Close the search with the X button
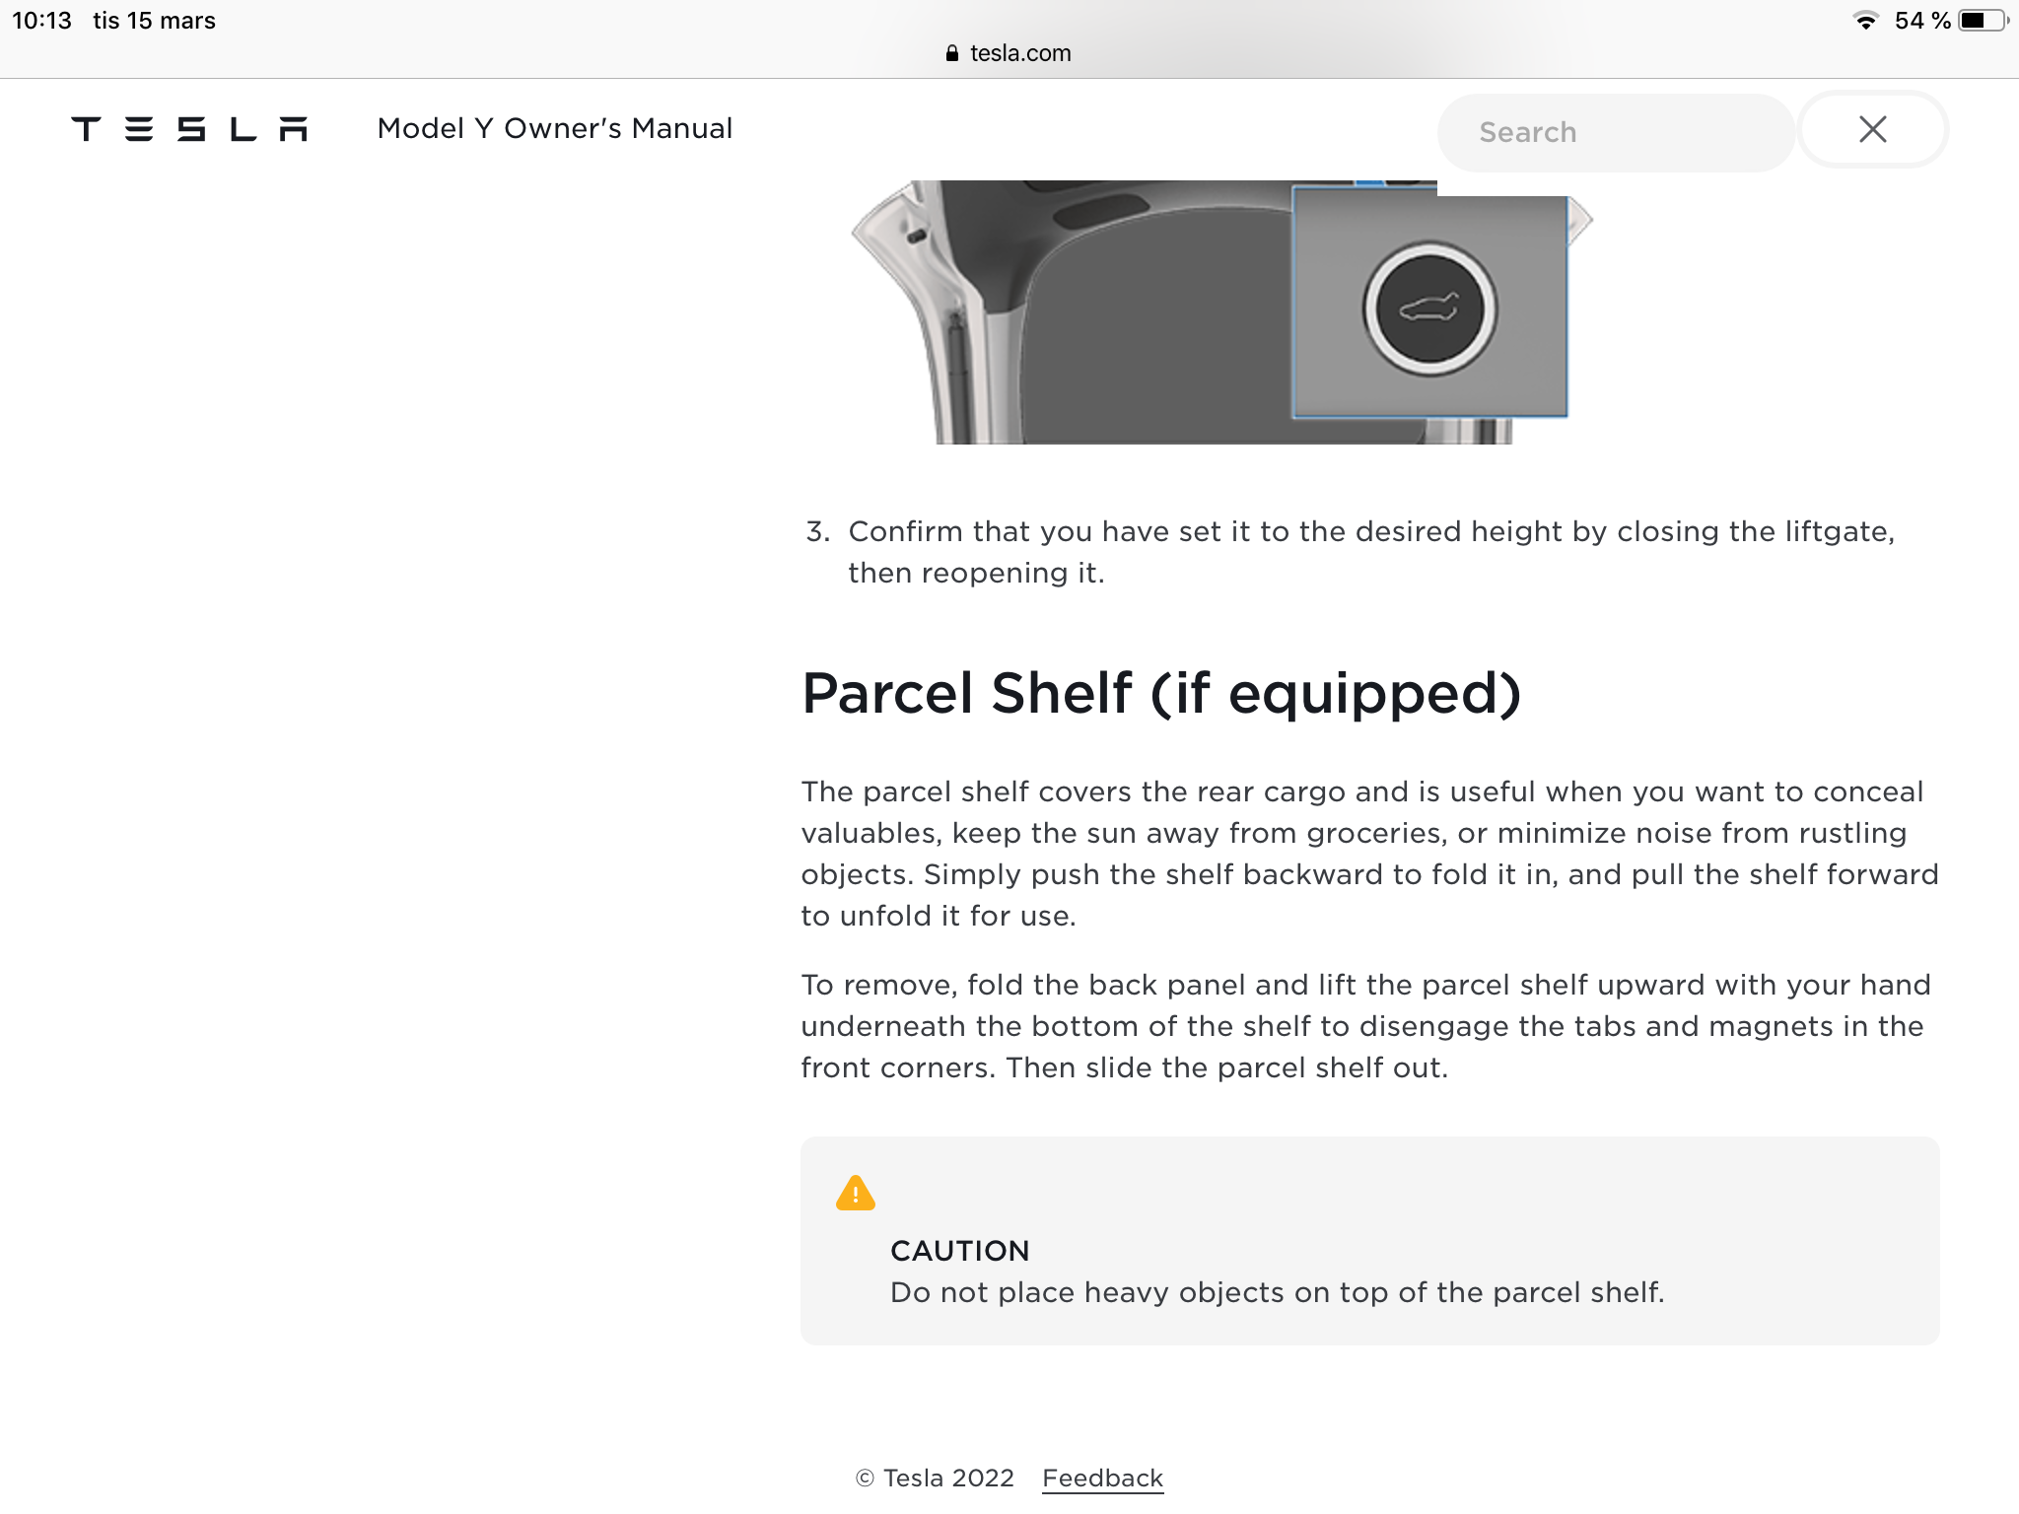The image size is (2019, 1514). coord(1873,129)
